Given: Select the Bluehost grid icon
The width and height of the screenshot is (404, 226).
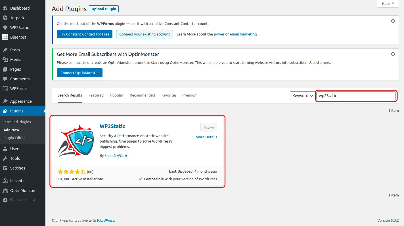Looking at the screenshot, I should 5,37.
